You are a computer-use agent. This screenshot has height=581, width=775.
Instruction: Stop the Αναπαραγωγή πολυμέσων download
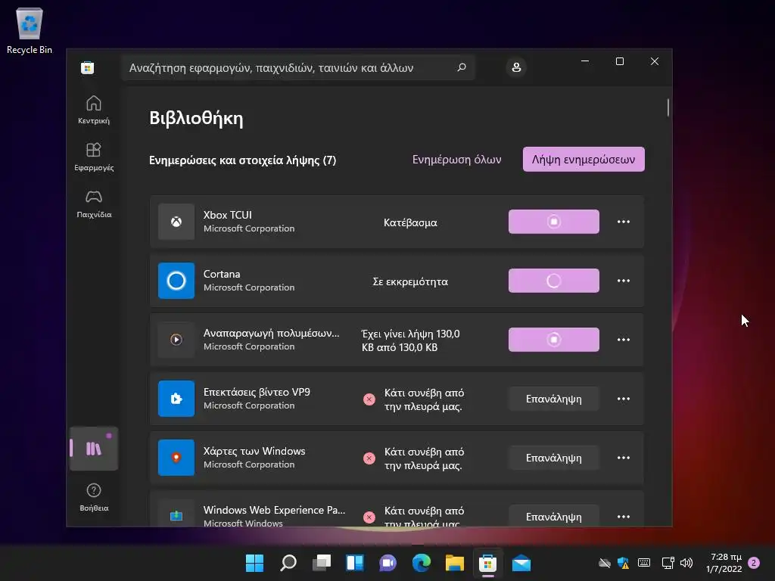tap(553, 340)
